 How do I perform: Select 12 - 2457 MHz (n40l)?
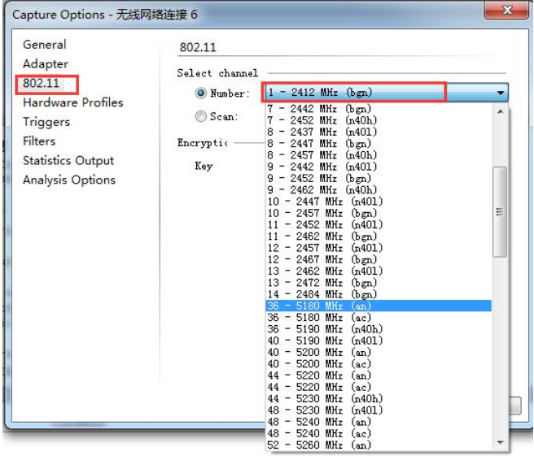[x=379, y=248]
